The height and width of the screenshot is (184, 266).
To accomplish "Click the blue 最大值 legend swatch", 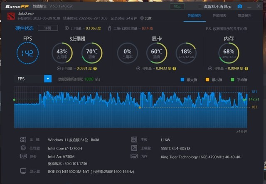I will pyautogui.click(x=182, y=79).
